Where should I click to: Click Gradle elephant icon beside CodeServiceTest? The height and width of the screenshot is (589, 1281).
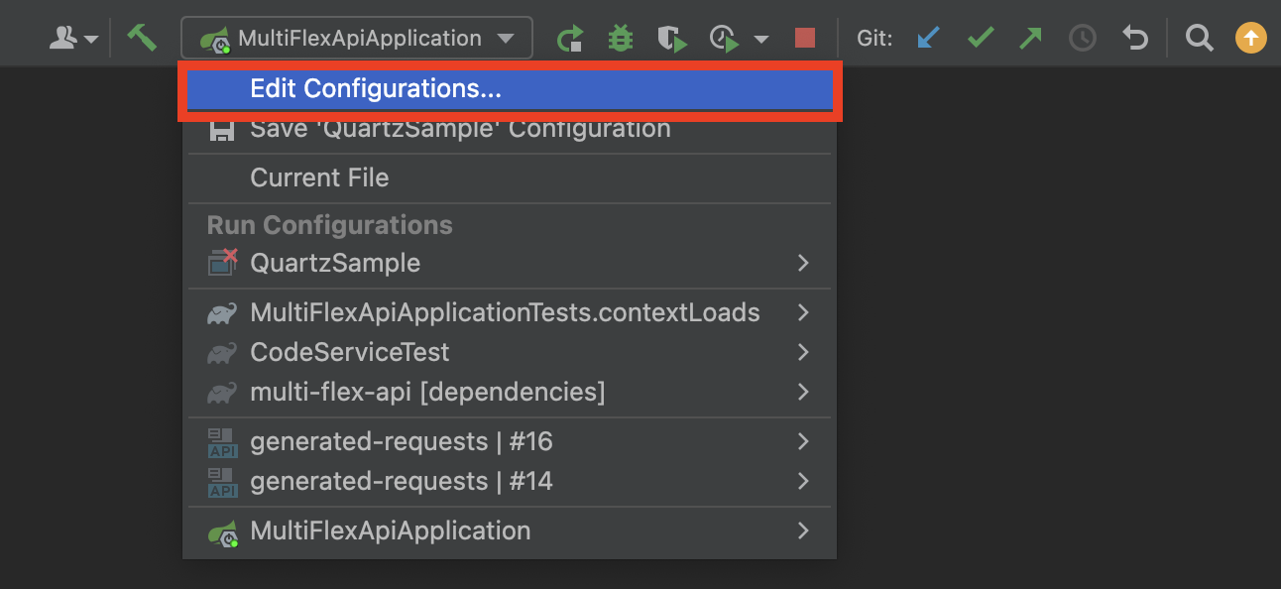click(x=222, y=353)
